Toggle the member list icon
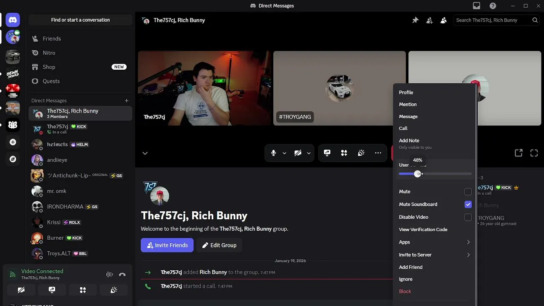Image resolution: width=544 pixels, height=306 pixels. coord(444,20)
